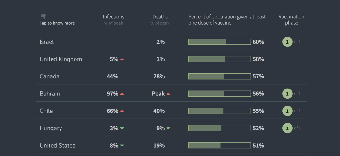Click Bahrain's red deaths Peak arrow

coord(168,94)
